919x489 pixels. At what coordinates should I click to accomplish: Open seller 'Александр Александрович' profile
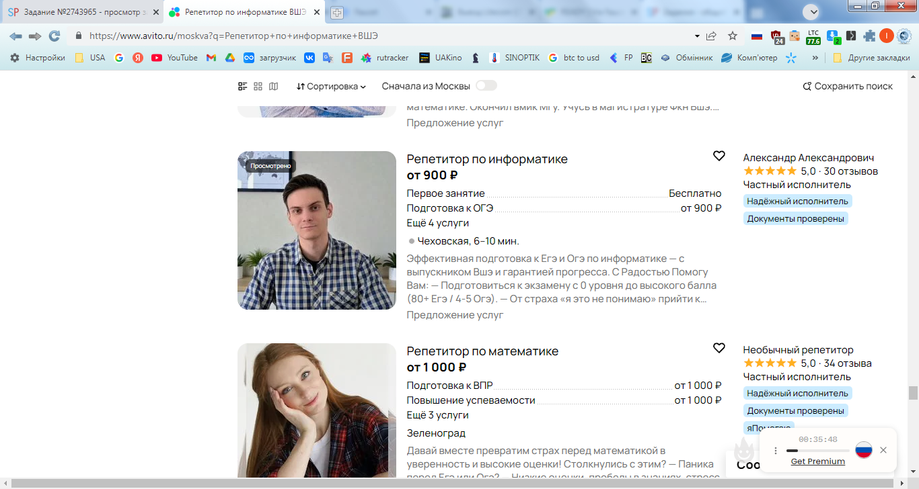pyautogui.click(x=809, y=158)
